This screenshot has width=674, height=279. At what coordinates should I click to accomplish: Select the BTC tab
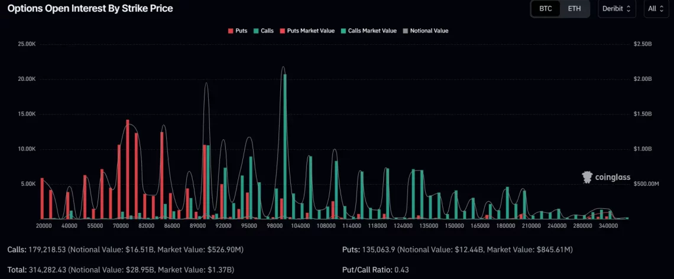[x=545, y=9]
